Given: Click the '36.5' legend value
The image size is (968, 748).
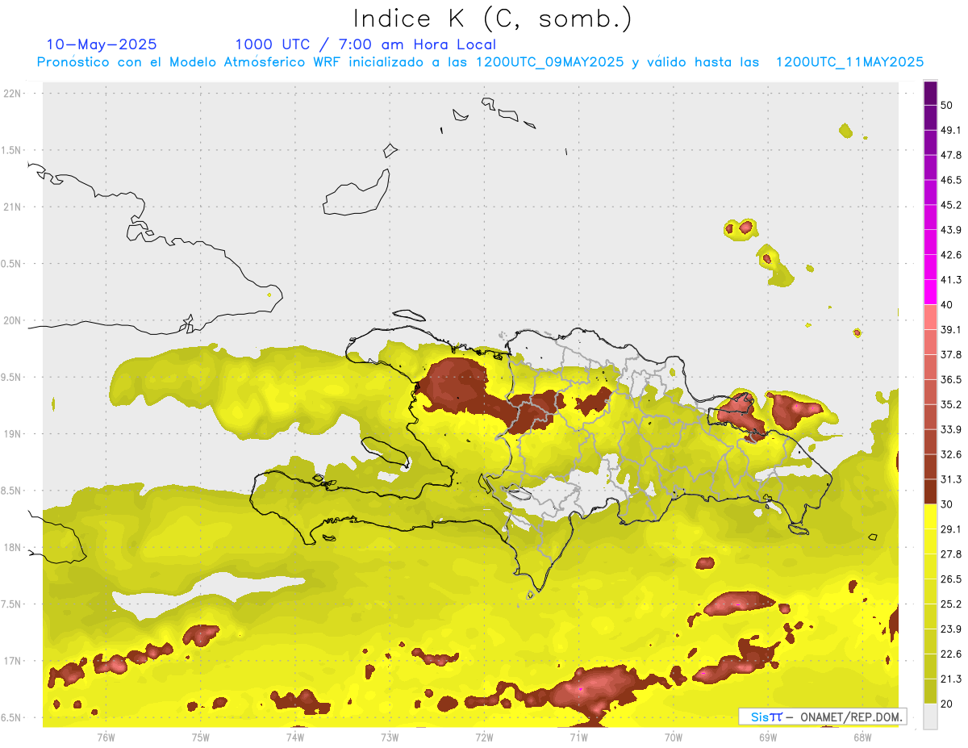Looking at the screenshot, I should click(x=951, y=379).
